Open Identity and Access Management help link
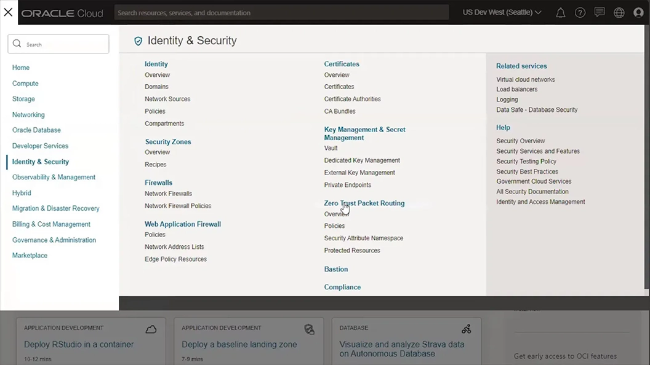 (x=540, y=202)
